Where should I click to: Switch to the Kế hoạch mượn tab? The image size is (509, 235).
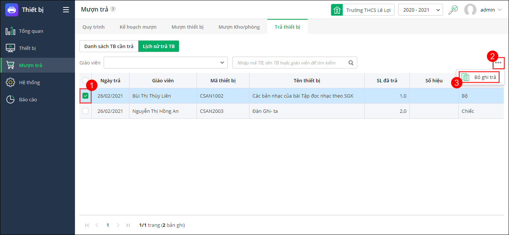[x=138, y=27]
